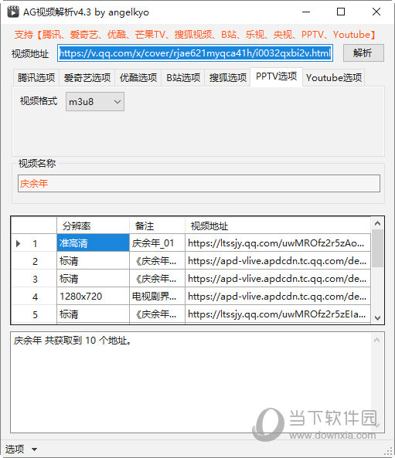Click the 视频地址 URL input field
Screen dimensions: 395x458
(195, 53)
